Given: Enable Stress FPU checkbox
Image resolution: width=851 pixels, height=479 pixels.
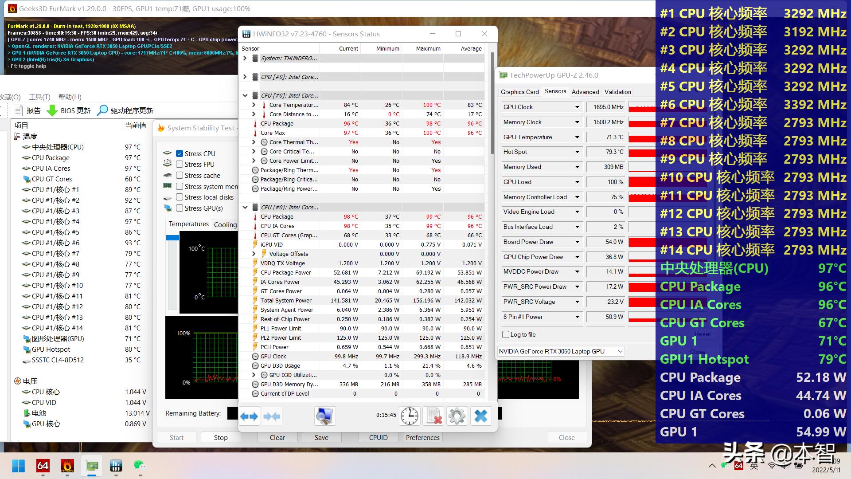Looking at the screenshot, I should [x=180, y=164].
